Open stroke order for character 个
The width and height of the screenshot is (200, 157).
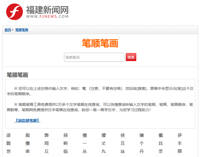(x=142, y=143)
